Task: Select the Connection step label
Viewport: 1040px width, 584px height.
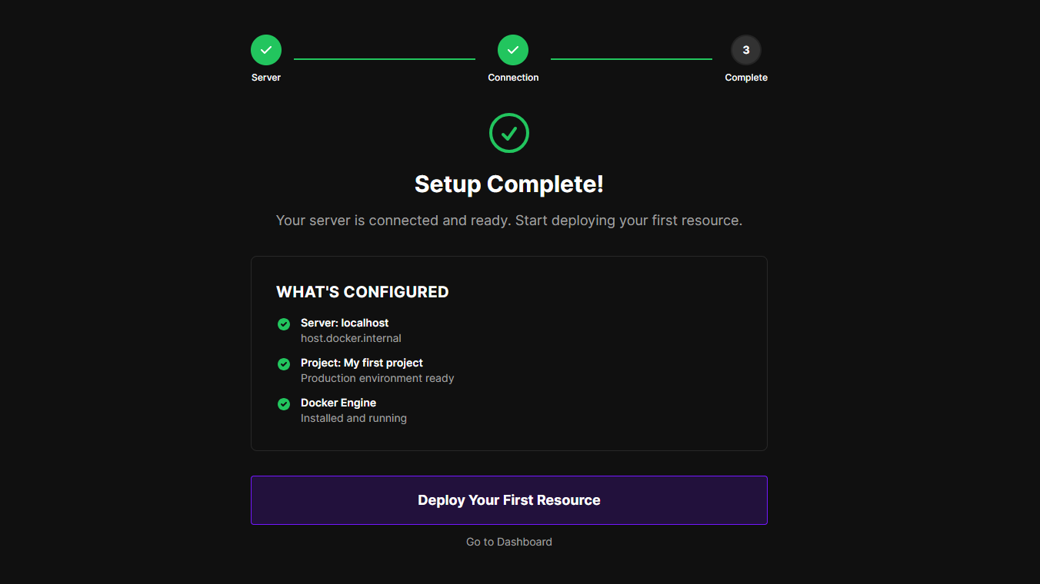Action: coord(513,78)
